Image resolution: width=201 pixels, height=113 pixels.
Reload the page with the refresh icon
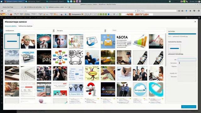(136, 11)
